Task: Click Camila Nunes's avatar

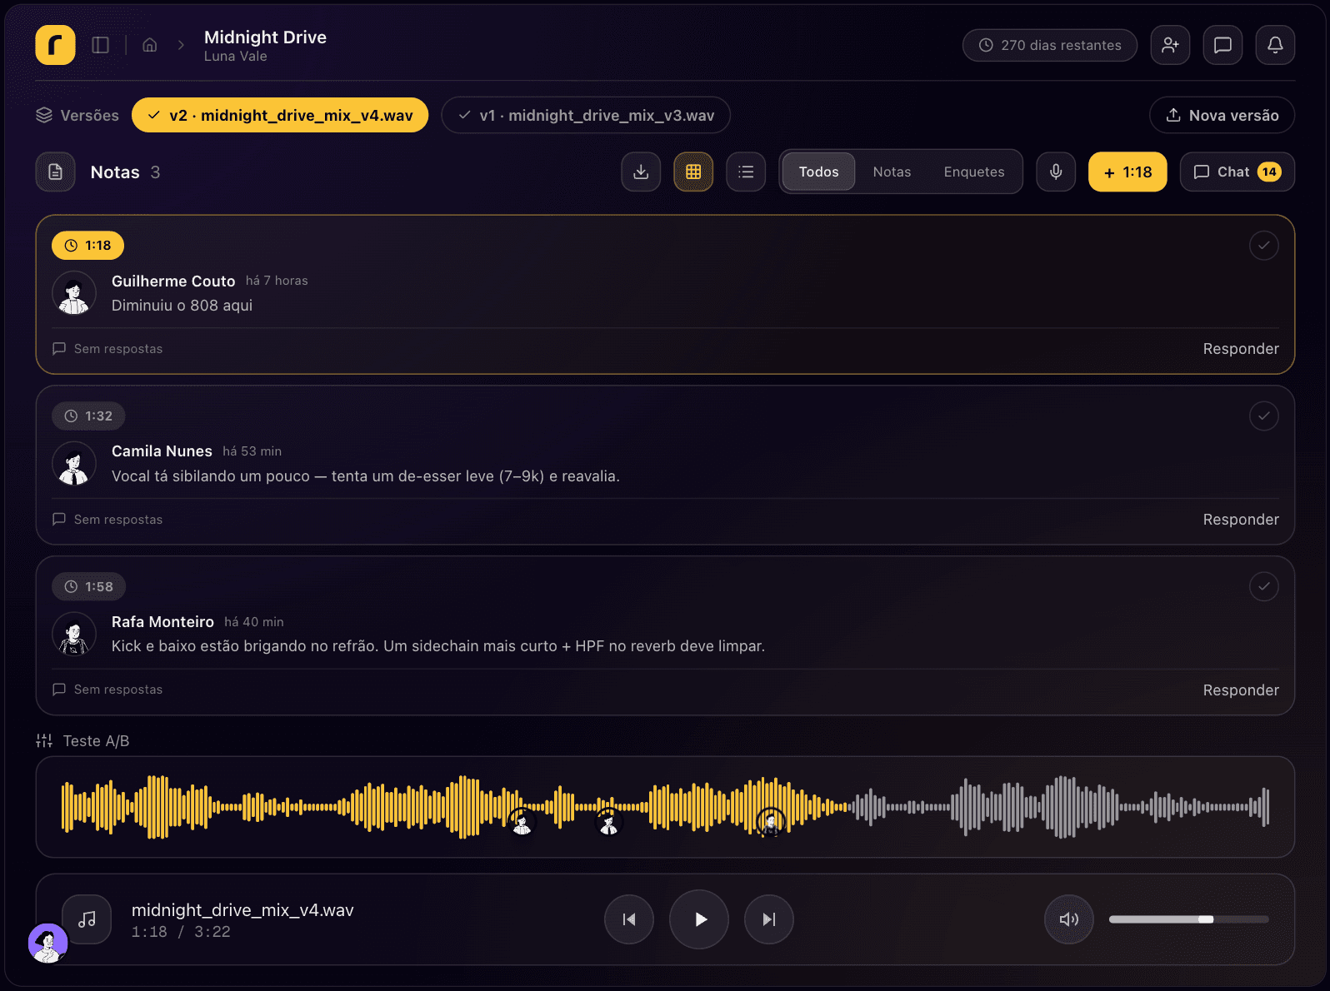Action: 74,464
